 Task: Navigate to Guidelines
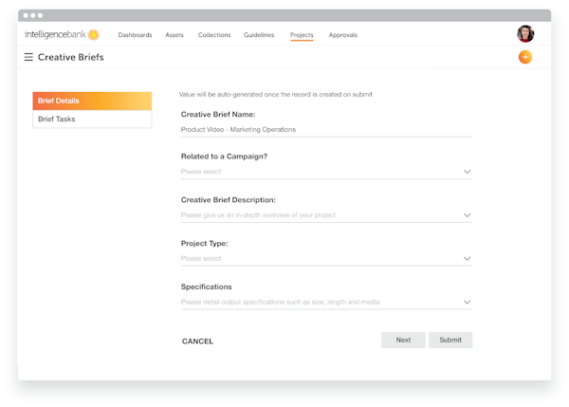(259, 35)
